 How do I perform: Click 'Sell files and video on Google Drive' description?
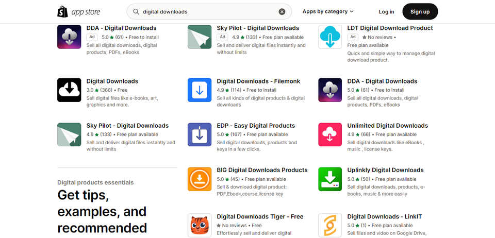(x=387, y=233)
